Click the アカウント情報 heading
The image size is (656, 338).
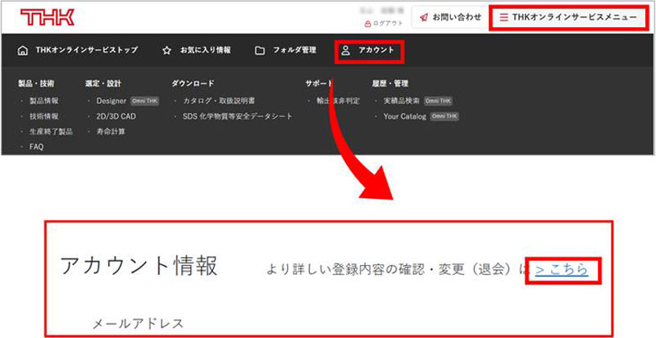(139, 266)
